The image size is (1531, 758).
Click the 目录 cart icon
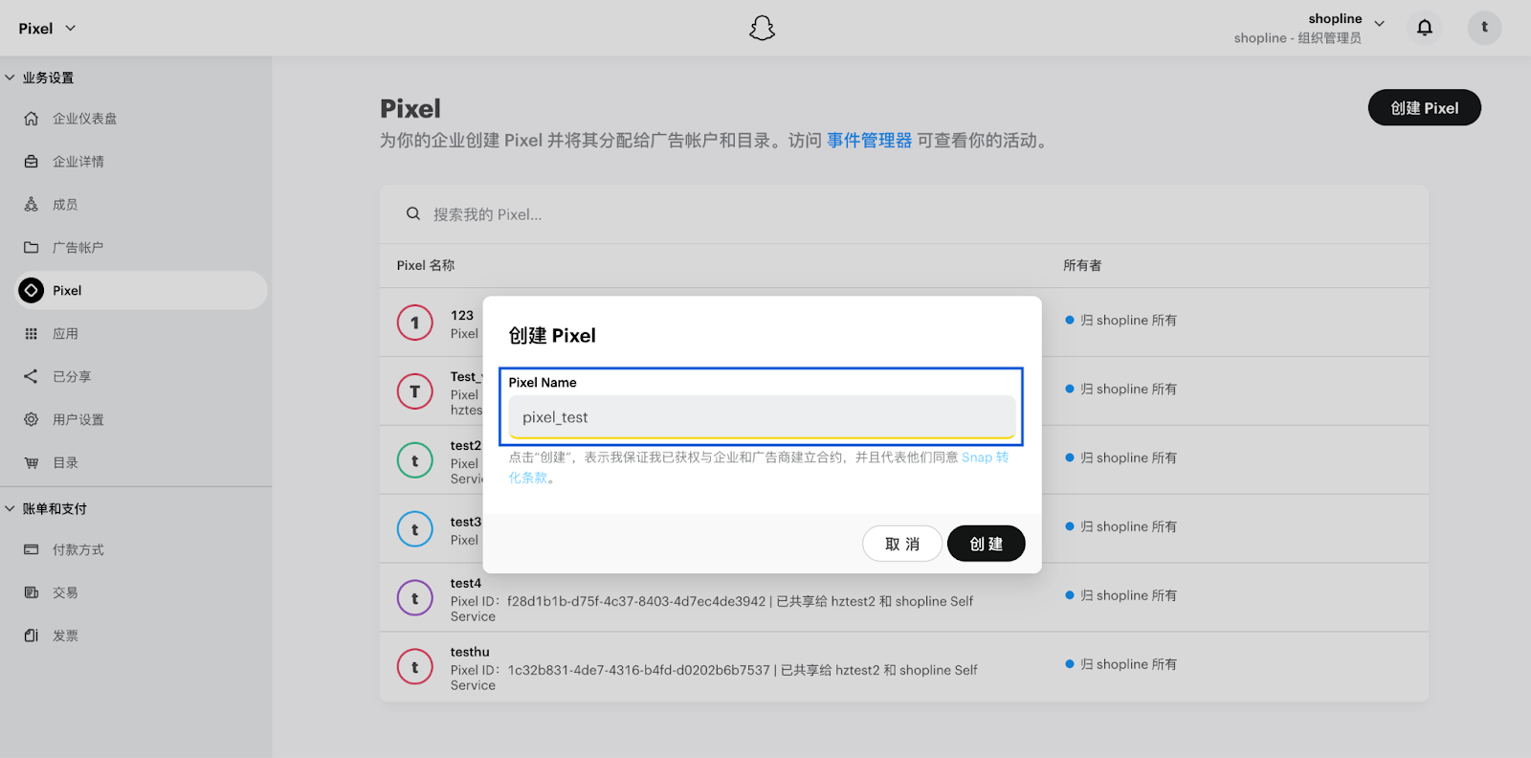pos(32,463)
